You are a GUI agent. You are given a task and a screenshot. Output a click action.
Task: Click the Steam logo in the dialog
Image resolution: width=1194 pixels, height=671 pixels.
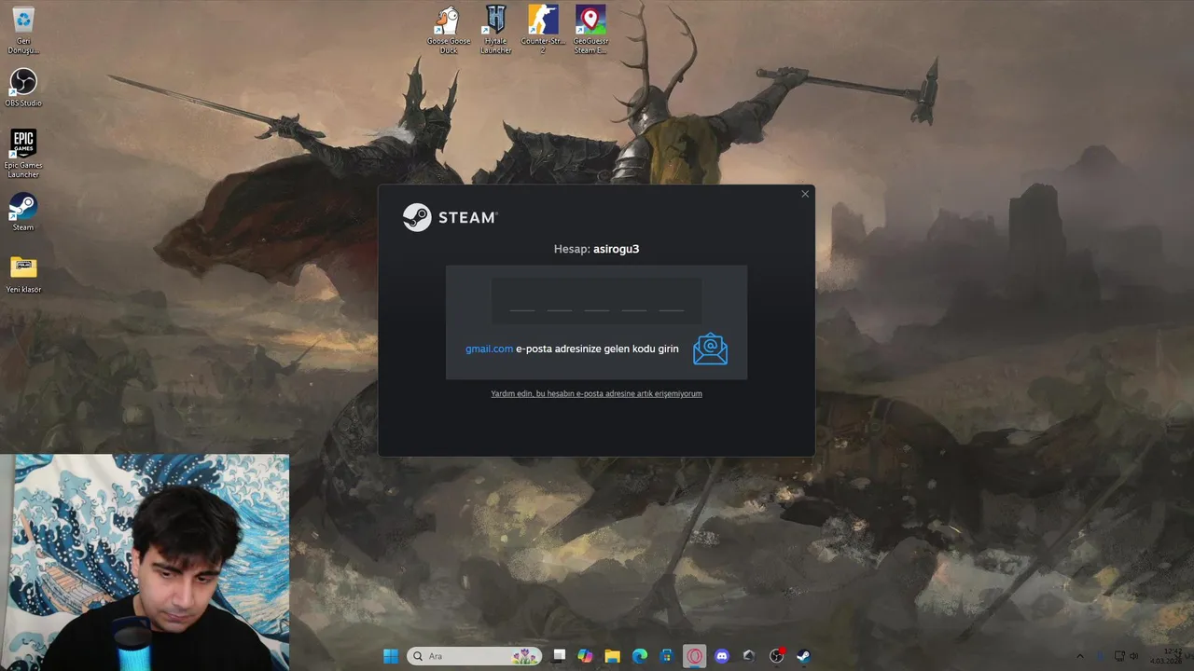[451, 217]
